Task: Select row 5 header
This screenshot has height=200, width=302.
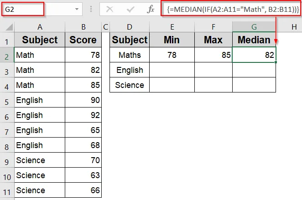Action: 7,100
